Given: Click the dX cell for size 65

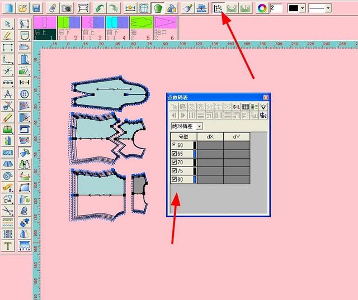Looking at the screenshot, I should coord(210,154).
